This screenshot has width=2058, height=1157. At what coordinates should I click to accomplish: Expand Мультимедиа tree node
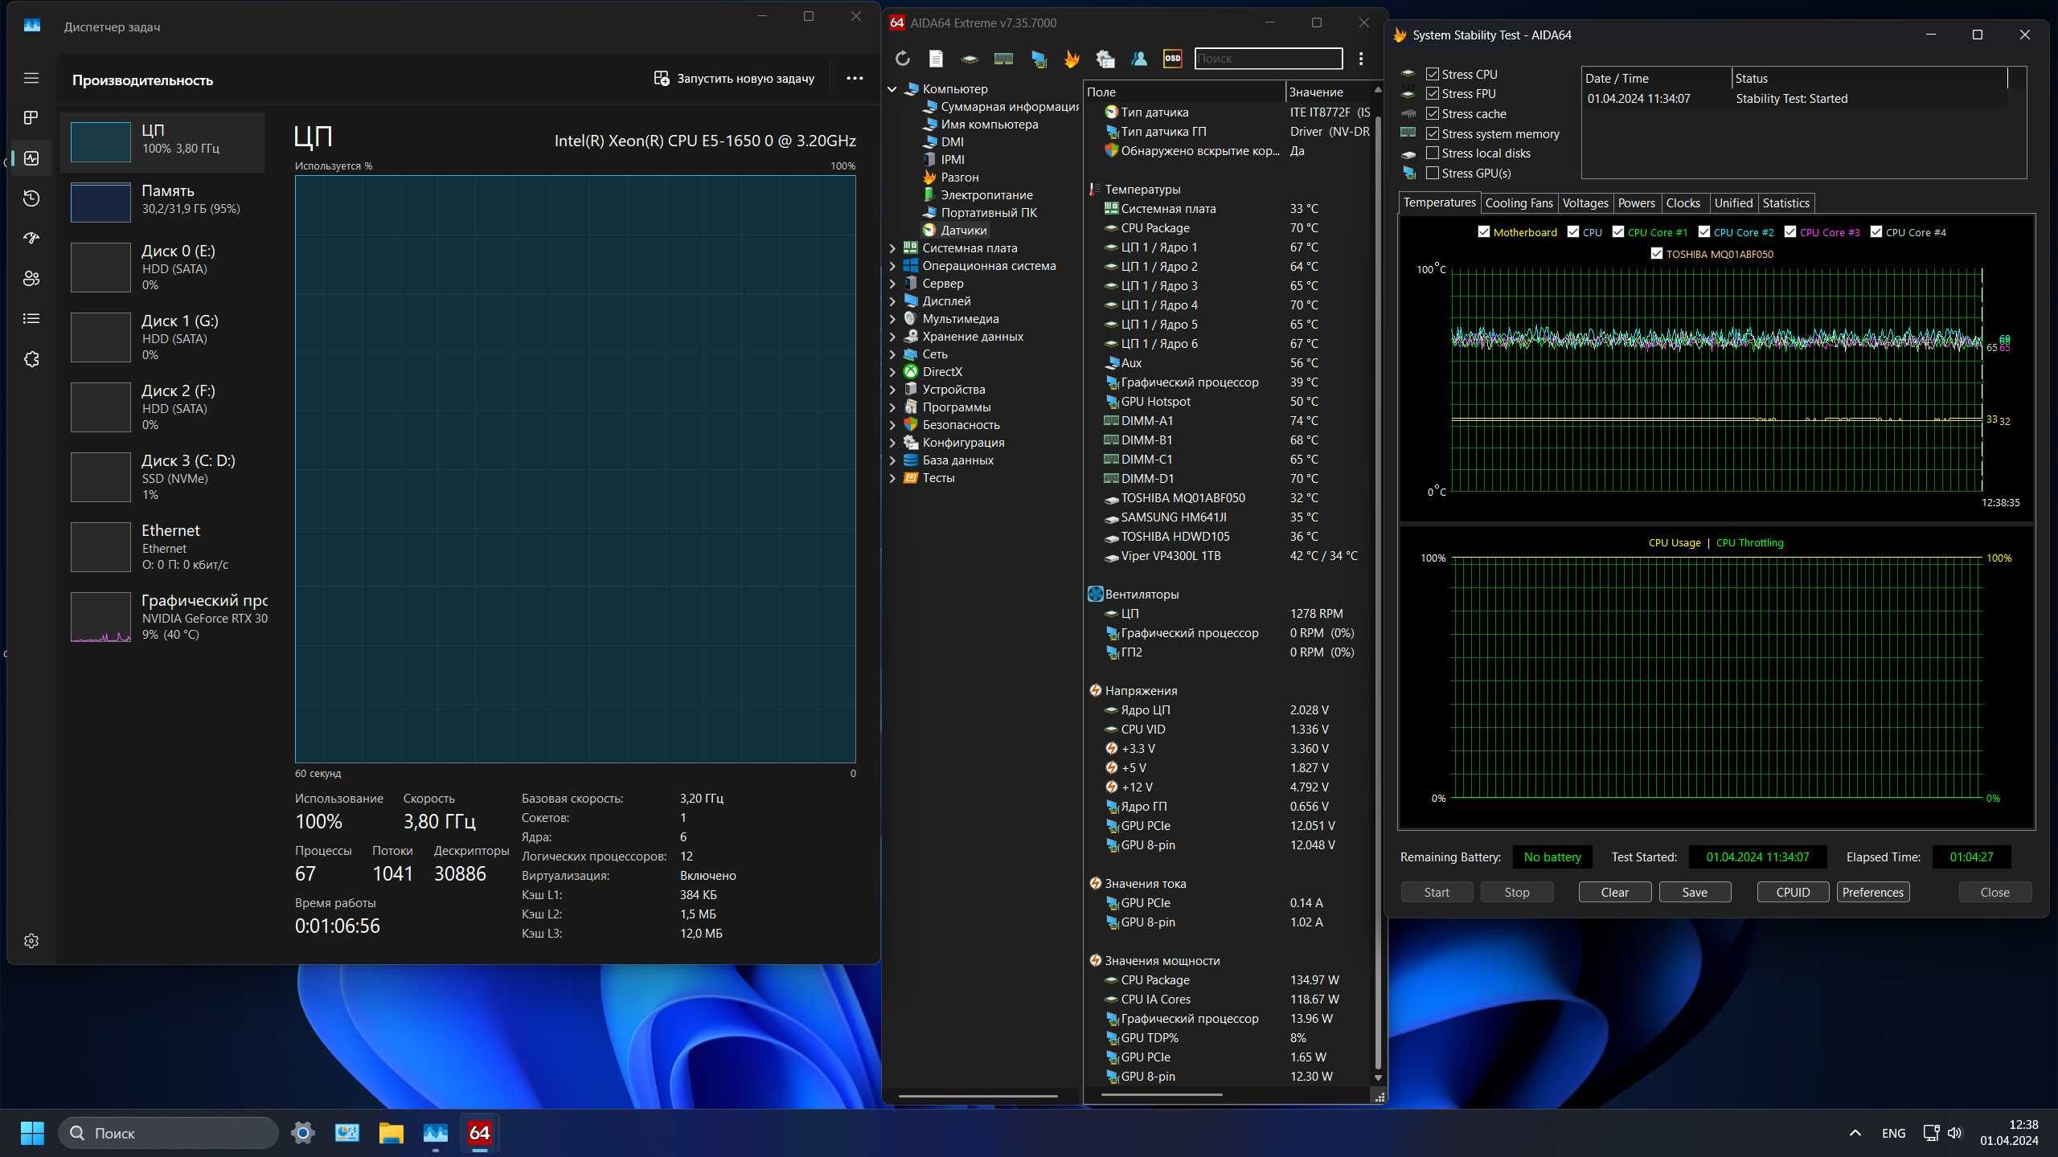892,319
